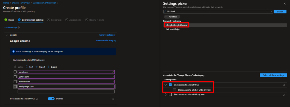
Task: Remove the setting with the minus circle icon
Action: pyautogui.click(x=113, y=99)
